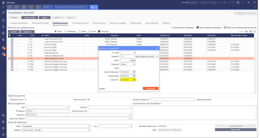Image resolution: width=260 pixels, height=138 pixels.
Task: Switch to Informations du bail tab
Action: point(40,23)
